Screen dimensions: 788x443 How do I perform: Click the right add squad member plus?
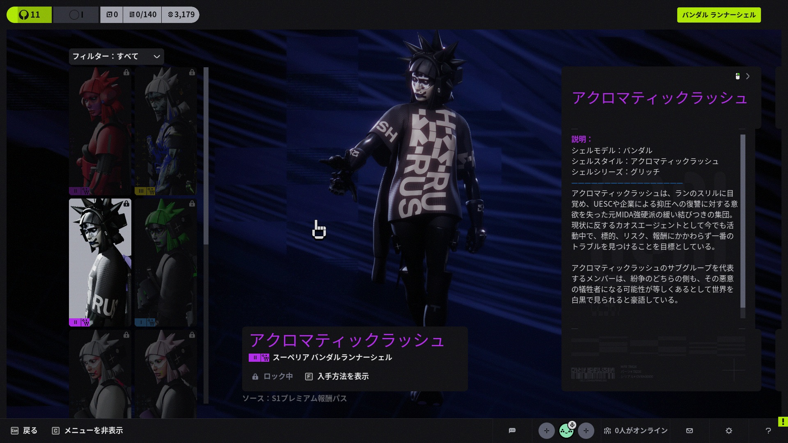tap(586, 431)
